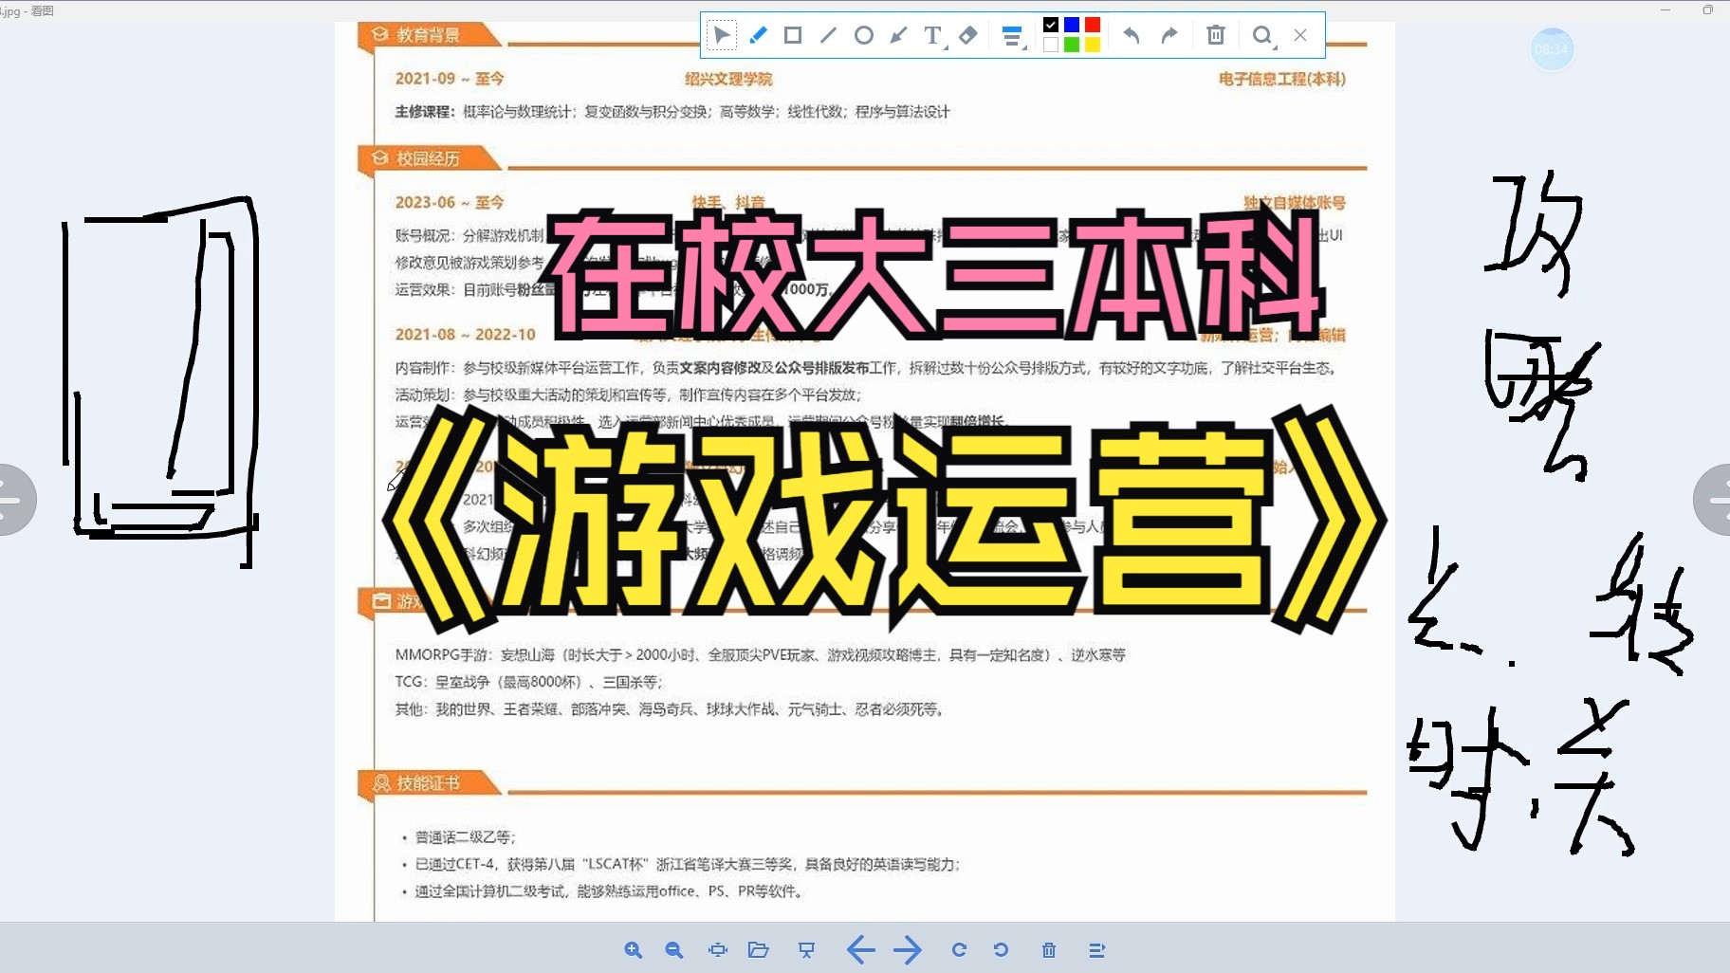Redo the annotation stroke
This screenshot has width=1730, height=973.
1169,36
